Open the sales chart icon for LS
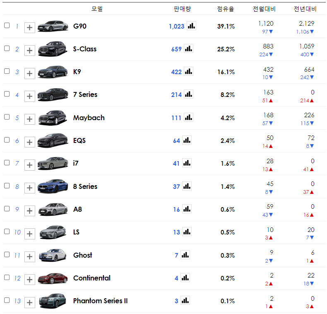 pyautogui.click(x=187, y=232)
